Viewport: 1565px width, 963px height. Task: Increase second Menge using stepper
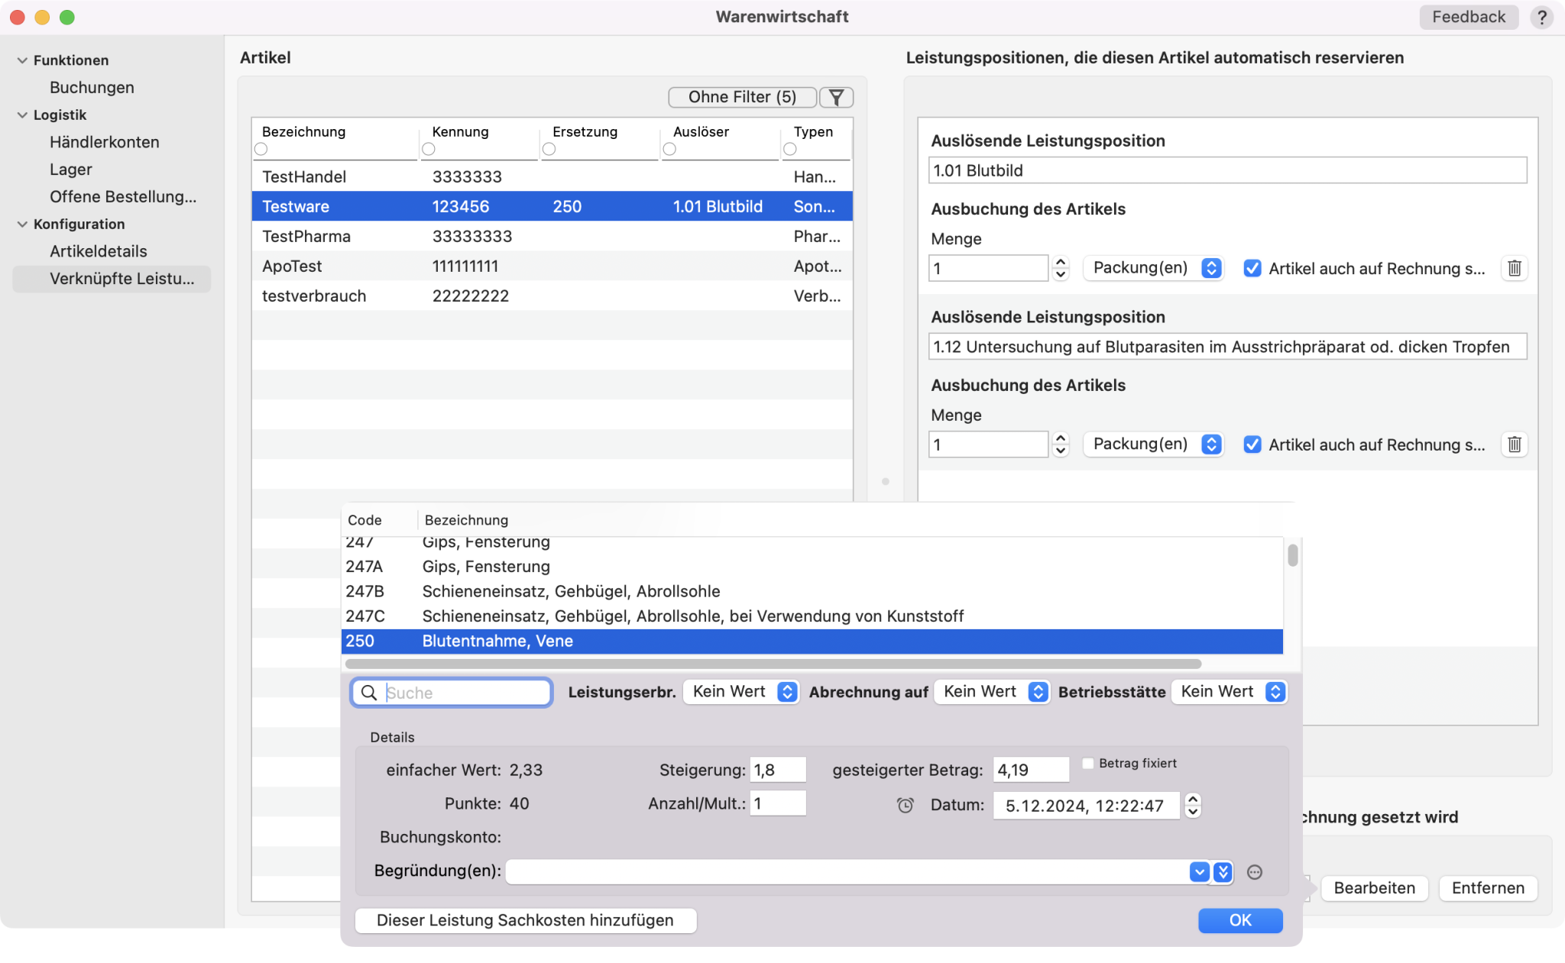tap(1061, 438)
